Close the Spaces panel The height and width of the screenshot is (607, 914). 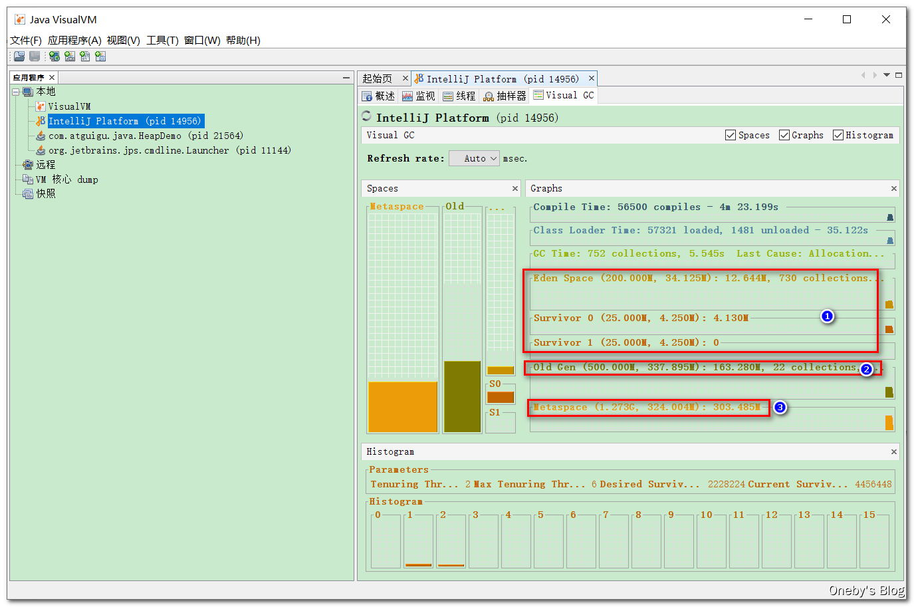514,189
